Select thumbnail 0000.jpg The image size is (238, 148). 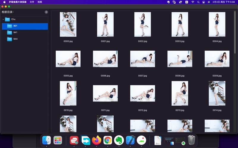tap(68, 25)
